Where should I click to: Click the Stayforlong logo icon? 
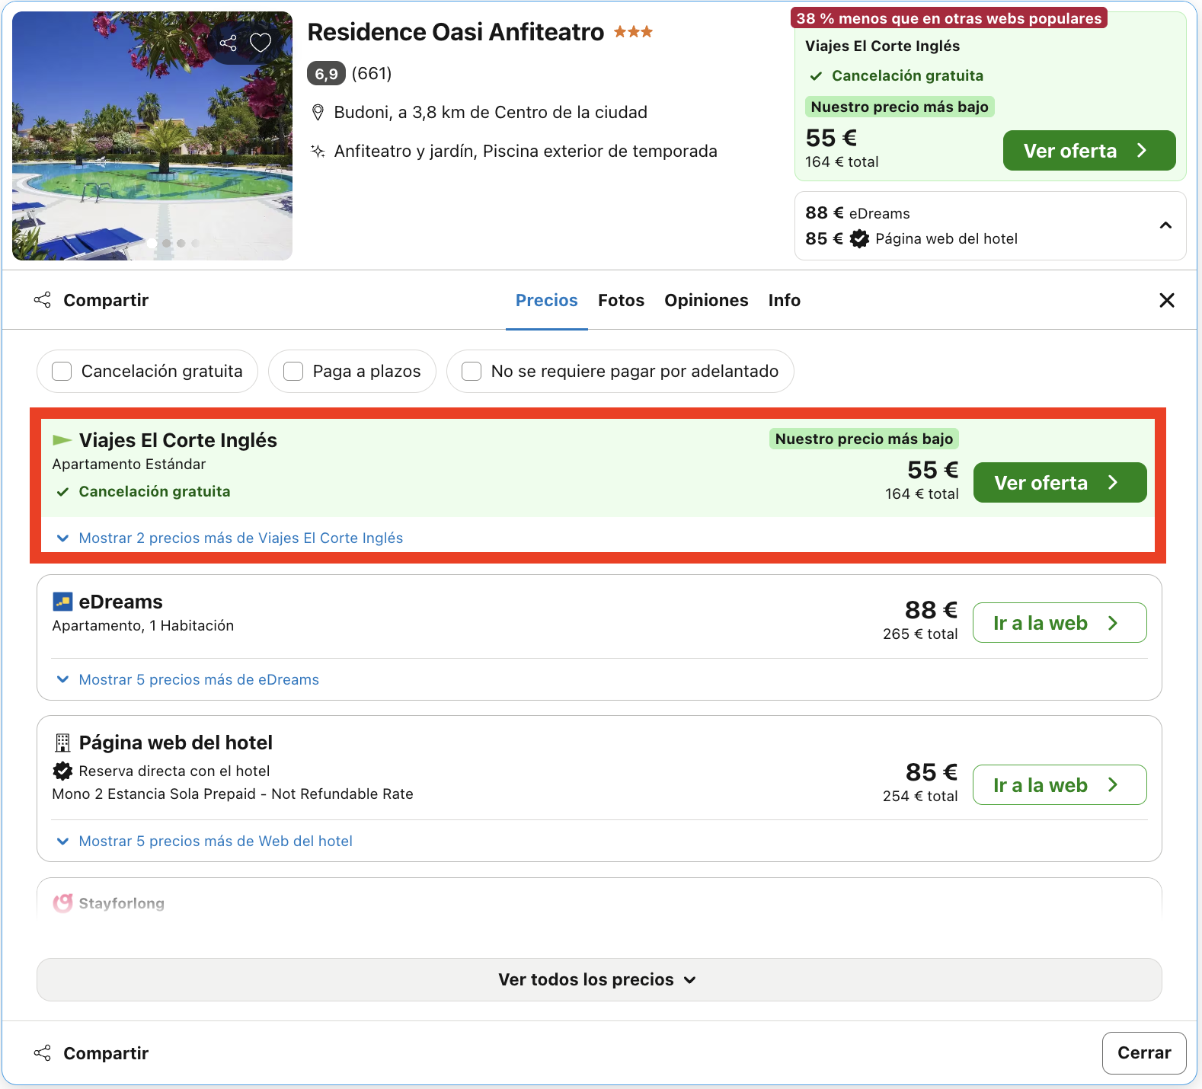pyautogui.click(x=62, y=902)
